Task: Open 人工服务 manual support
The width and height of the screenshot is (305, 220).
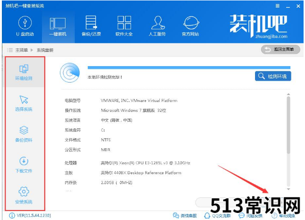Action: 157,26
